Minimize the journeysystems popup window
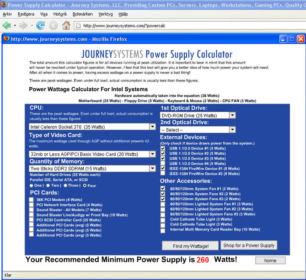Viewport: 306px width, 280px height. (283, 39)
